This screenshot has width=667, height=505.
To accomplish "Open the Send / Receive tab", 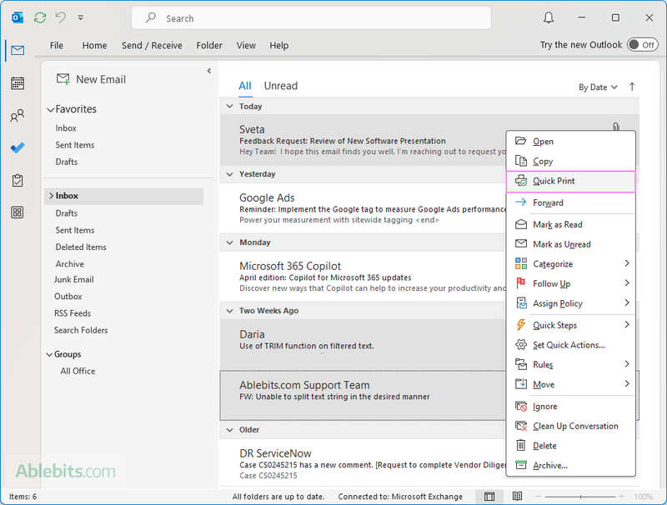I will click(x=152, y=46).
